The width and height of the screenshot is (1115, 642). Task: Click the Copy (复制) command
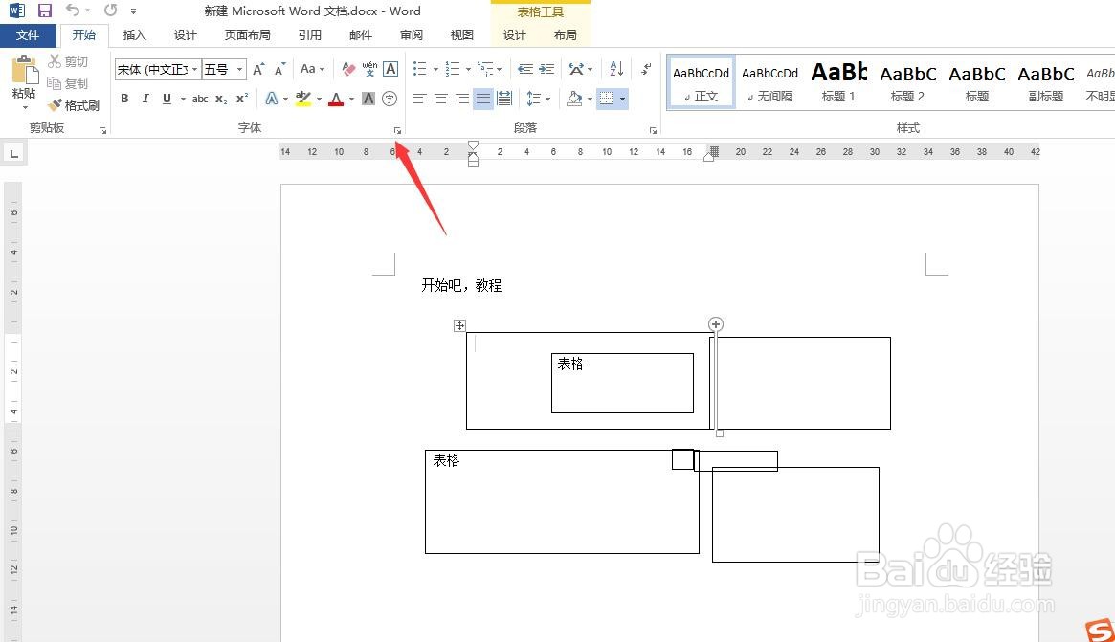68,84
